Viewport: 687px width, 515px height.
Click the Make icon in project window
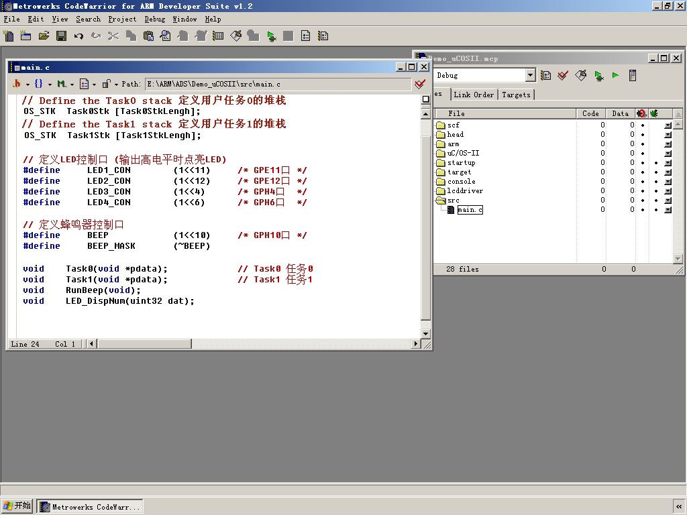point(581,75)
